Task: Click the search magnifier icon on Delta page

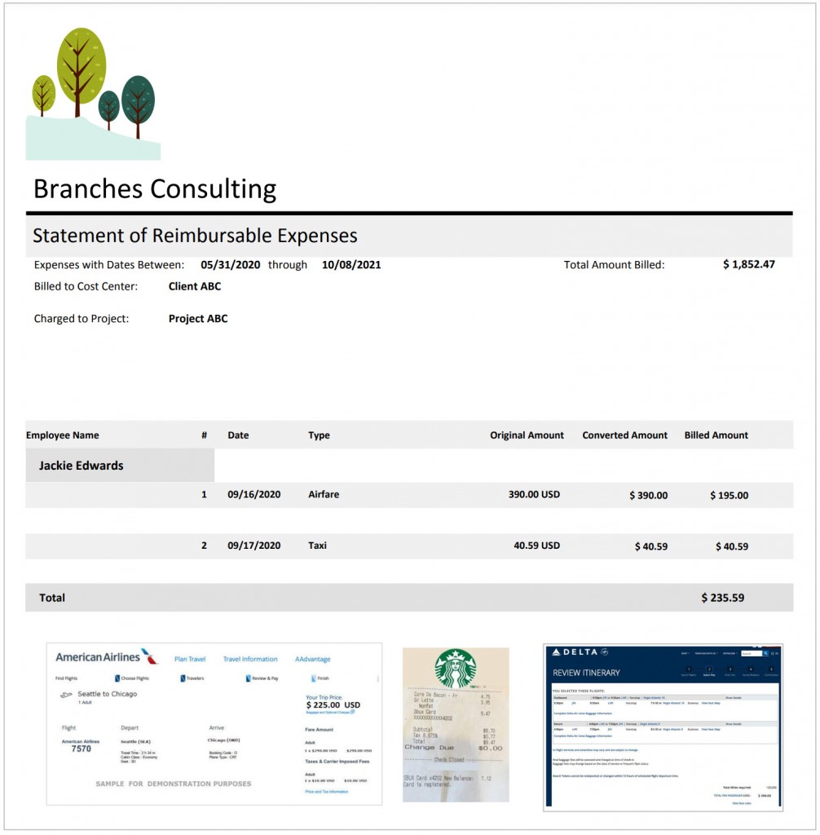Action: (765, 653)
